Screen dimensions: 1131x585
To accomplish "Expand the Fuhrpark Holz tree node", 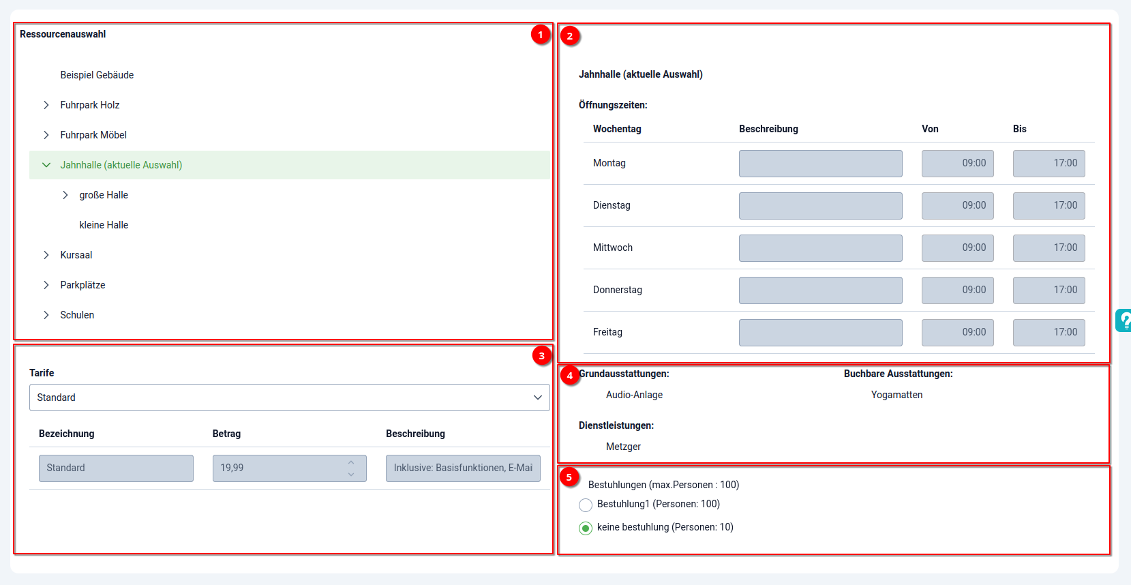I will [46, 105].
